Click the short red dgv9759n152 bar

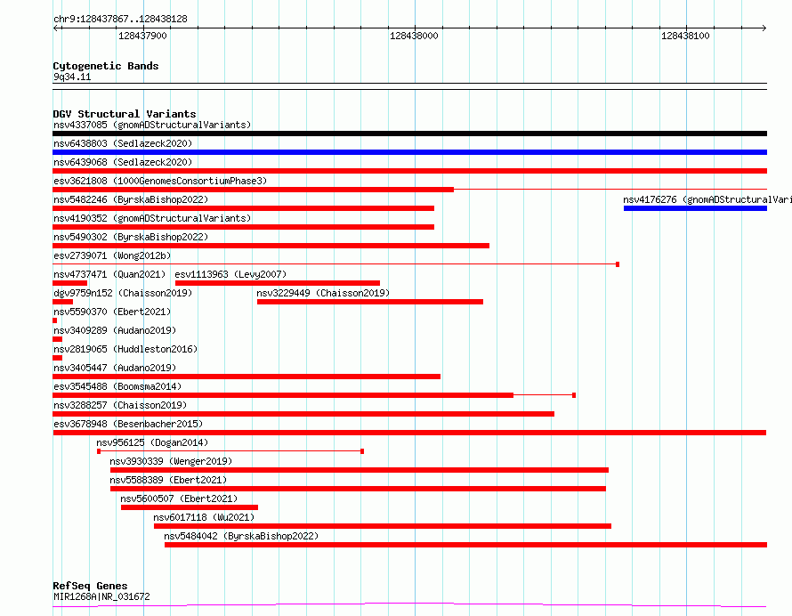tap(62, 302)
